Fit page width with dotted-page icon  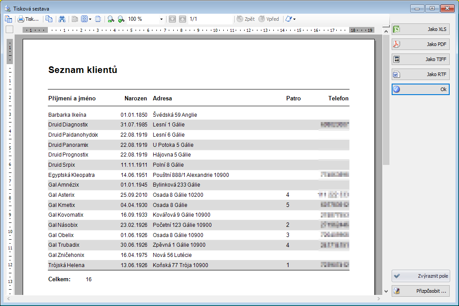tap(98, 19)
